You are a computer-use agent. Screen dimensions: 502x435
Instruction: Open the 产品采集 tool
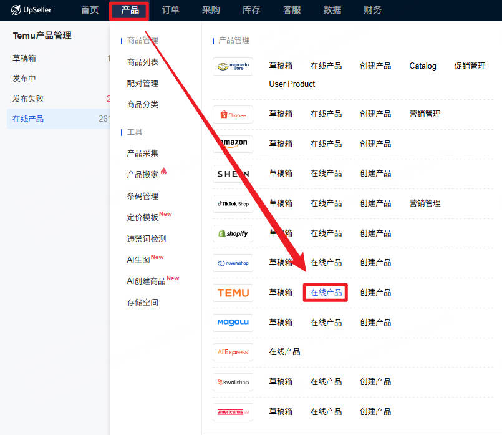click(142, 154)
